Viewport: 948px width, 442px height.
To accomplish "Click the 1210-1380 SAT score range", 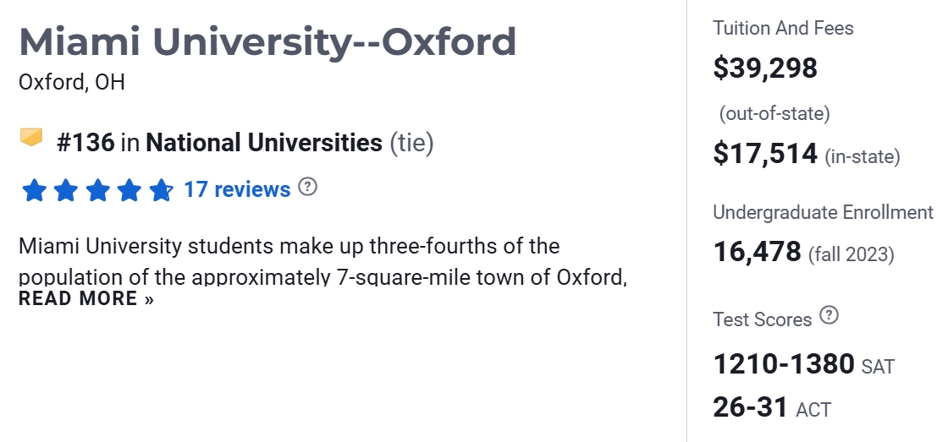I will (784, 364).
